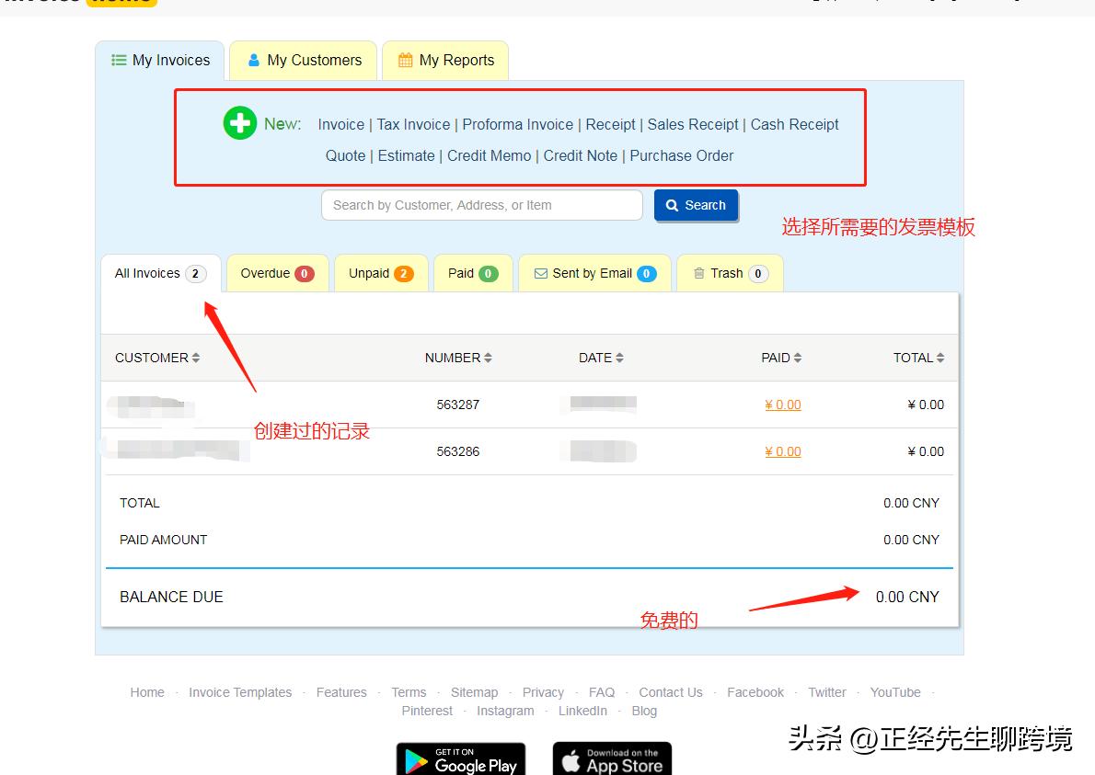The width and height of the screenshot is (1095, 775).
Task: Open the ¥0.00 paid link for invoice 563287
Action: [782, 405]
